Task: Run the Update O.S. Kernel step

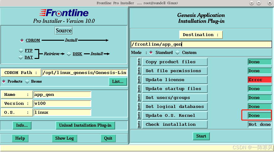Action: click(x=175, y=115)
